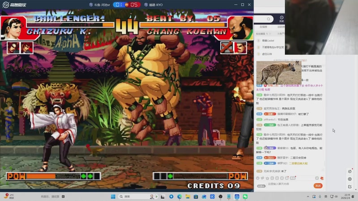Open Task View on the taskbar
Viewport: 358px width, 201px height.
click(x=163, y=197)
